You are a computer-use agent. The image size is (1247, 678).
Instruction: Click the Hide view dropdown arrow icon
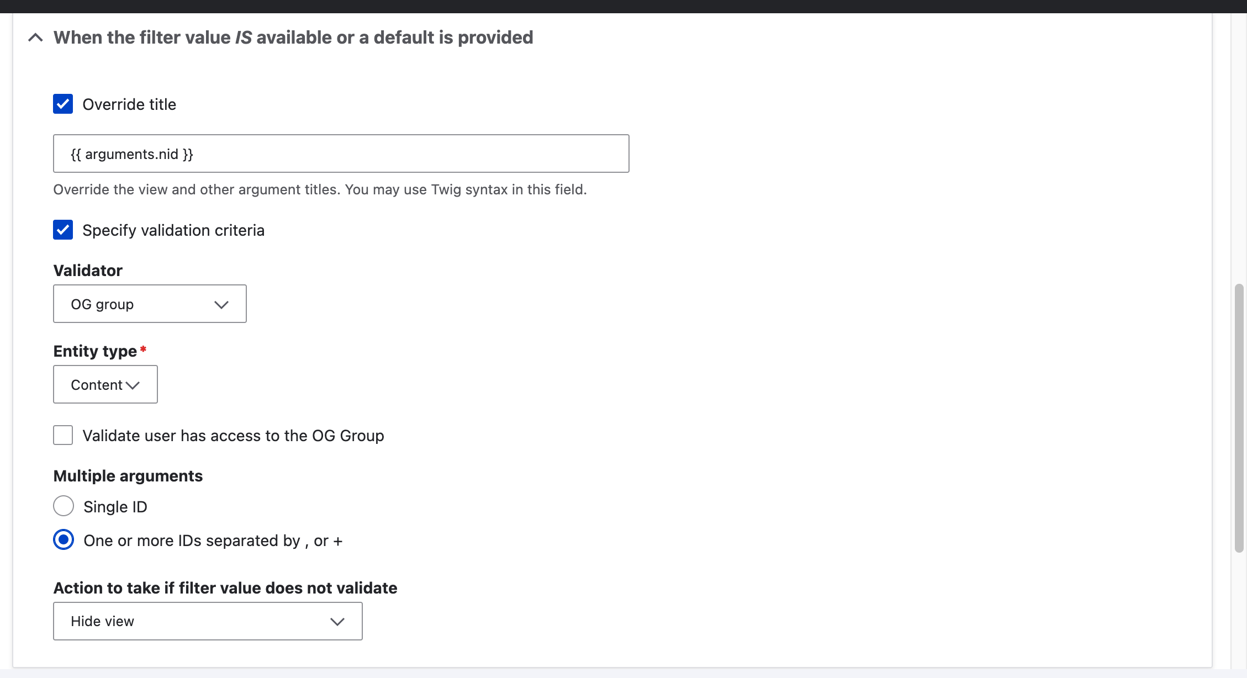(x=337, y=622)
